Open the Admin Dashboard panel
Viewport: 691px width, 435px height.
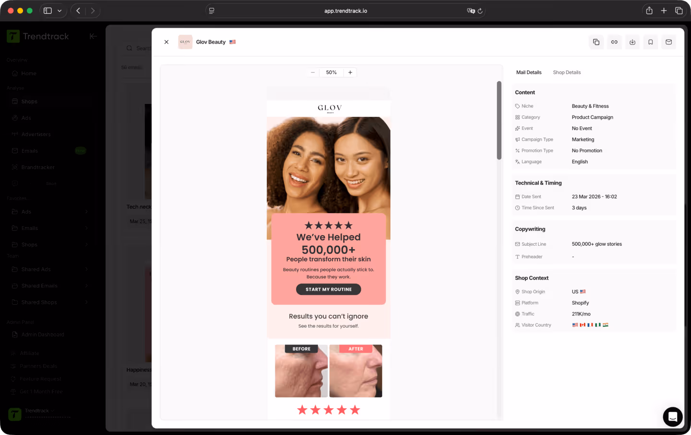pyautogui.click(x=42, y=334)
